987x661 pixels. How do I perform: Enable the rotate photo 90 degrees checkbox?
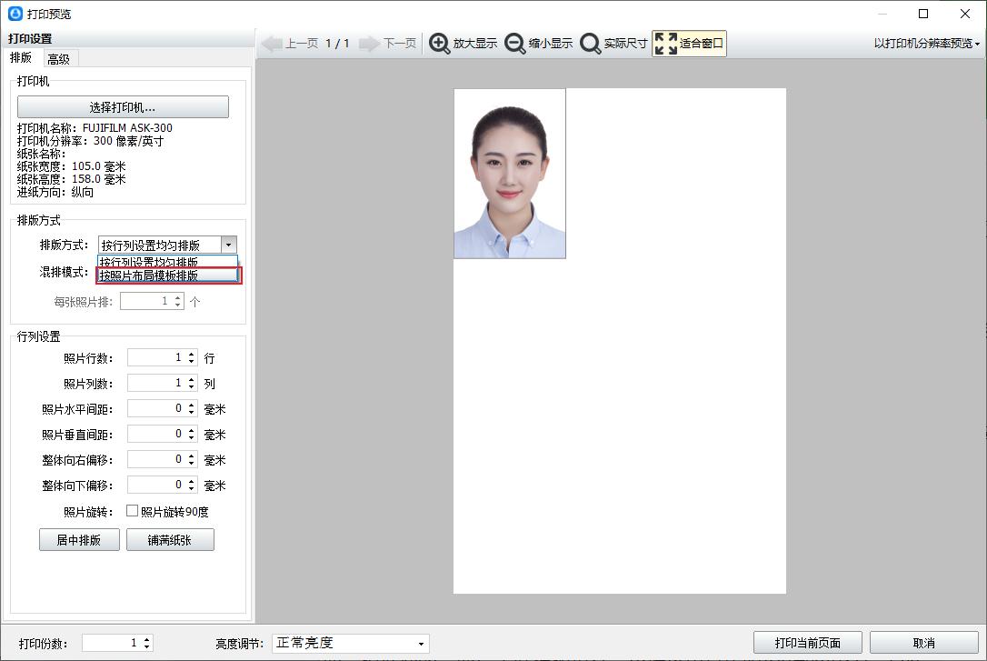tap(133, 511)
